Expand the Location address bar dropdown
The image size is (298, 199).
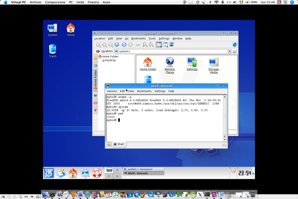click(x=229, y=51)
